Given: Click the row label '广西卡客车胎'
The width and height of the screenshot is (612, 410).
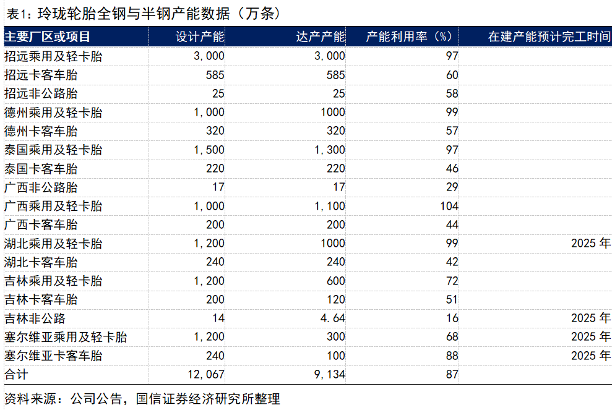Looking at the screenshot, I should coord(41,224).
